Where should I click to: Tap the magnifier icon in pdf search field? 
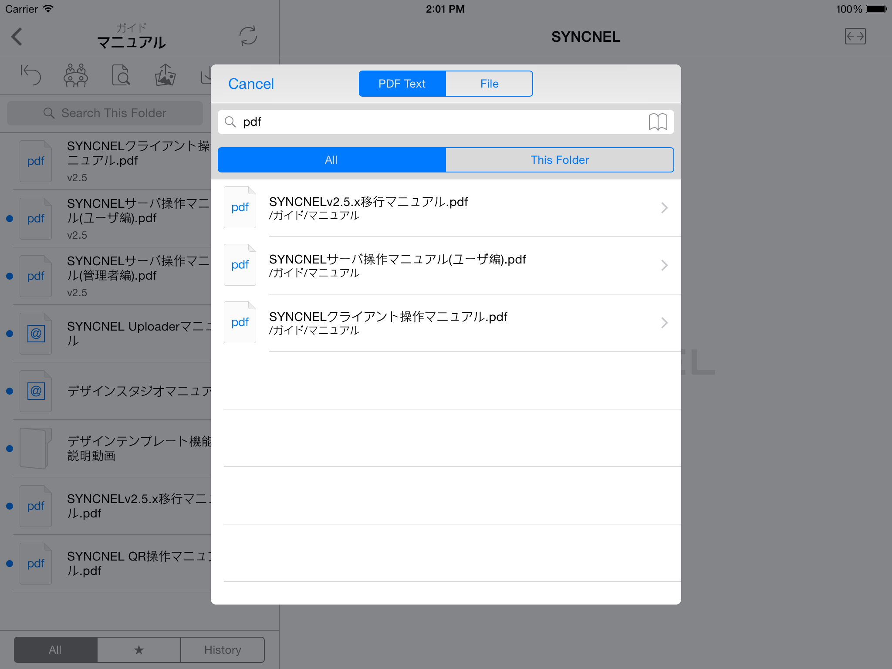230,122
